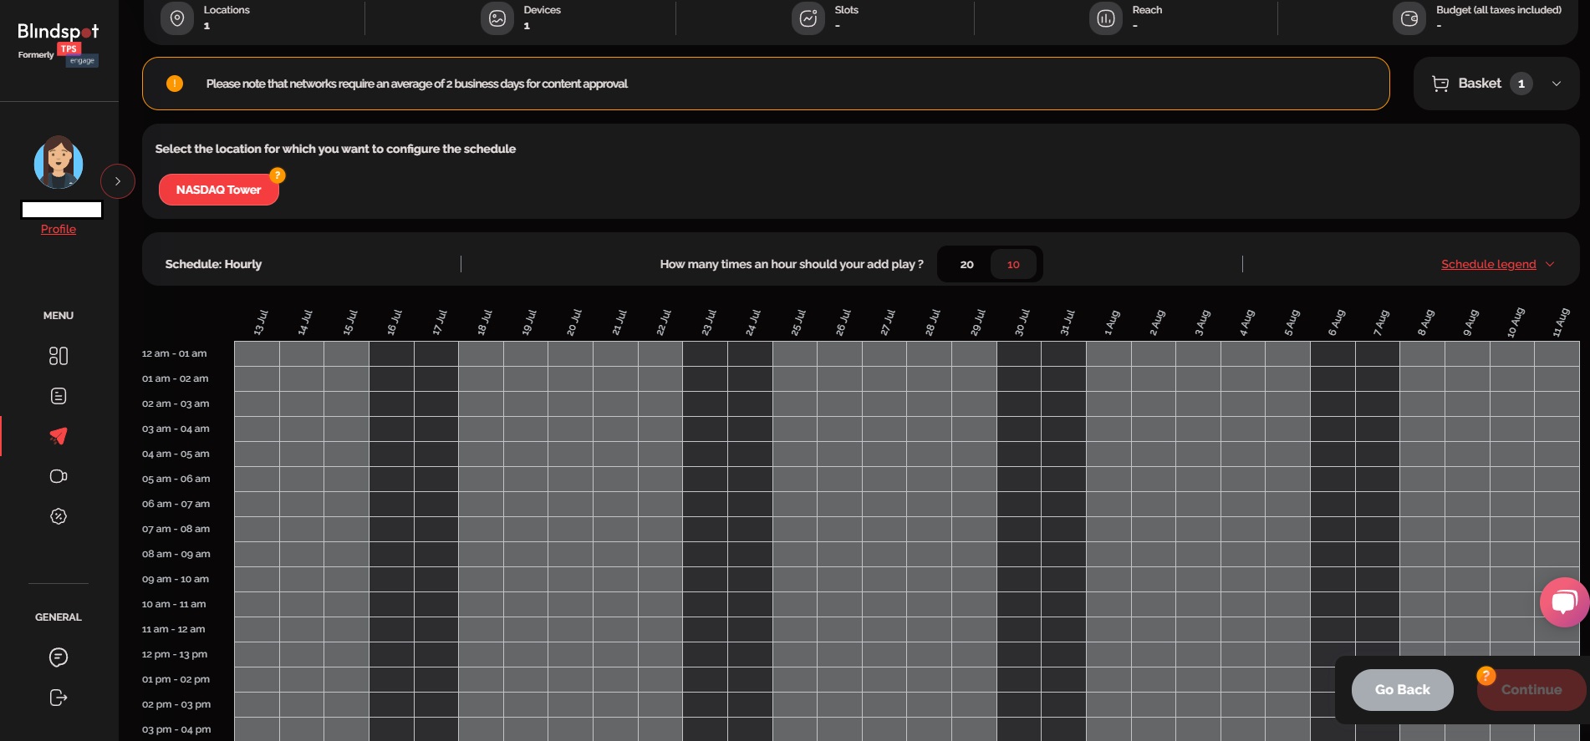Open the chat message icon under General
Viewport: 1590px width, 741px height.
click(59, 657)
